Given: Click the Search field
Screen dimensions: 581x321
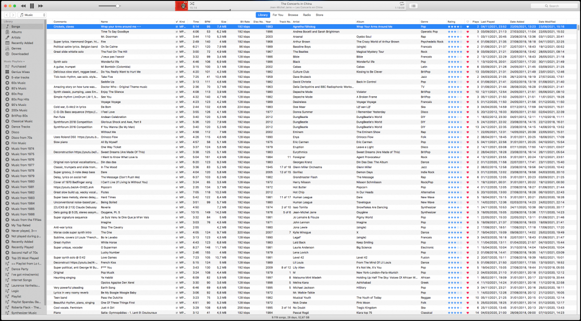Looking at the screenshot, I should [x=554, y=6].
